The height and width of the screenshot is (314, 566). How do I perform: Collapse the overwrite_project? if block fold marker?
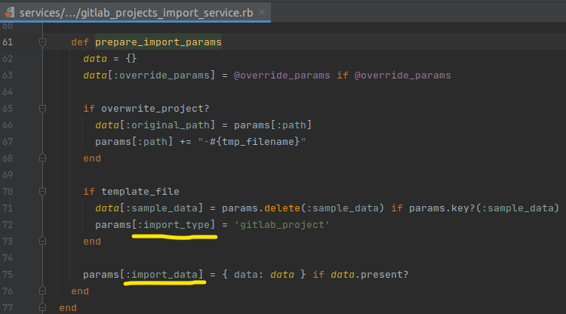(x=42, y=109)
